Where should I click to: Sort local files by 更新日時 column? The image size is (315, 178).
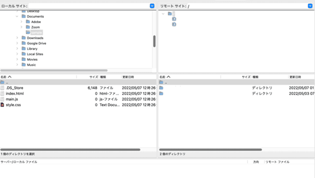point(128,77)
